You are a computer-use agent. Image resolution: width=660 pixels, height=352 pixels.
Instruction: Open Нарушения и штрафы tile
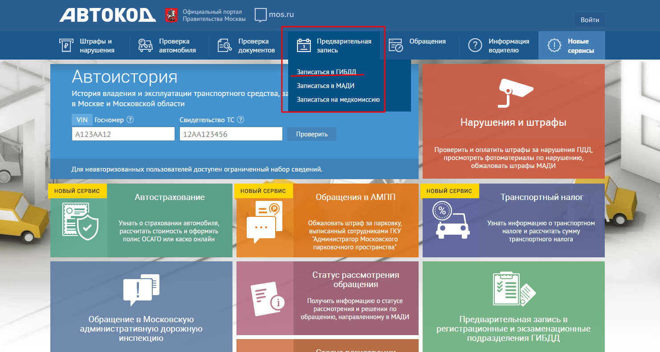tap(513, 121)
